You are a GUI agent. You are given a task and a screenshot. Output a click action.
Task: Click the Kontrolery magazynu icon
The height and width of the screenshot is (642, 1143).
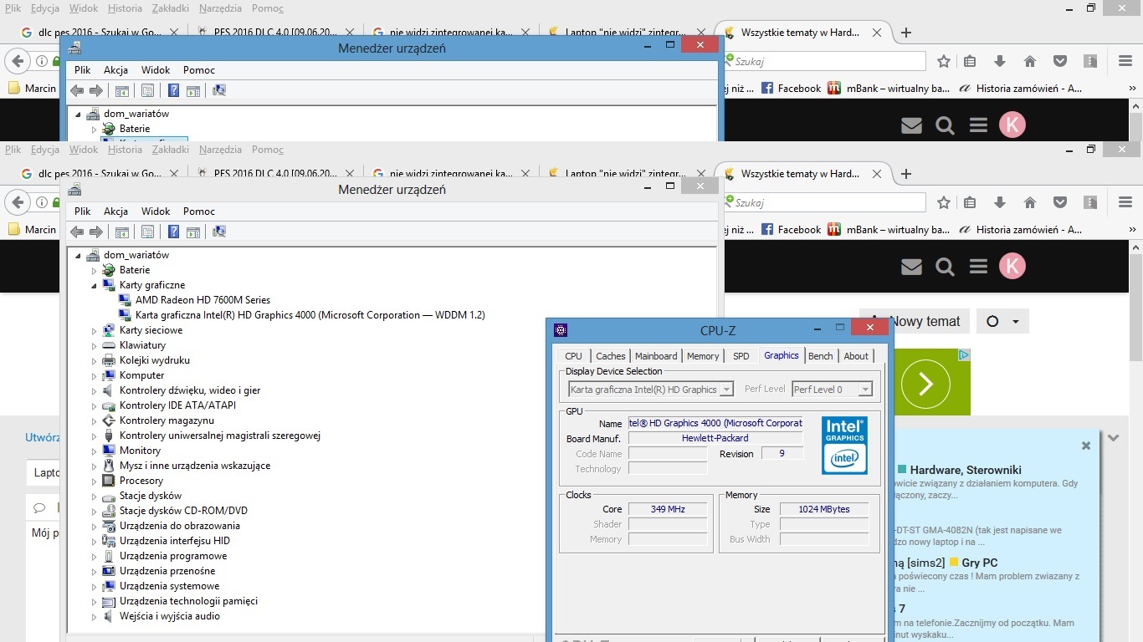[109, 420]
